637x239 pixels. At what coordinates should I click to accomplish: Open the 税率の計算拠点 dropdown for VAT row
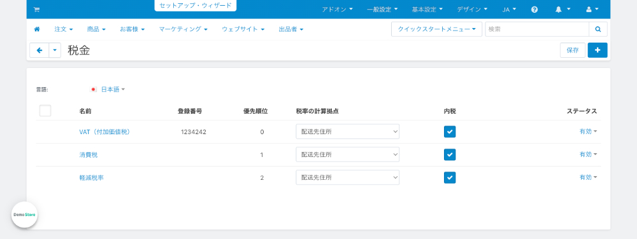coord(347,132)
